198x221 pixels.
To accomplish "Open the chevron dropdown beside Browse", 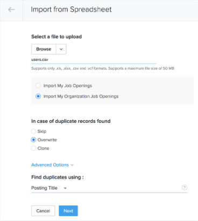I will pyautogui.click(x=61, y=49).
